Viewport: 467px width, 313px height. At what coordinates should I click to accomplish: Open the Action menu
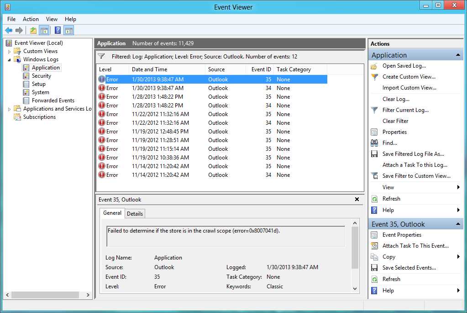(x=31, y=19)
